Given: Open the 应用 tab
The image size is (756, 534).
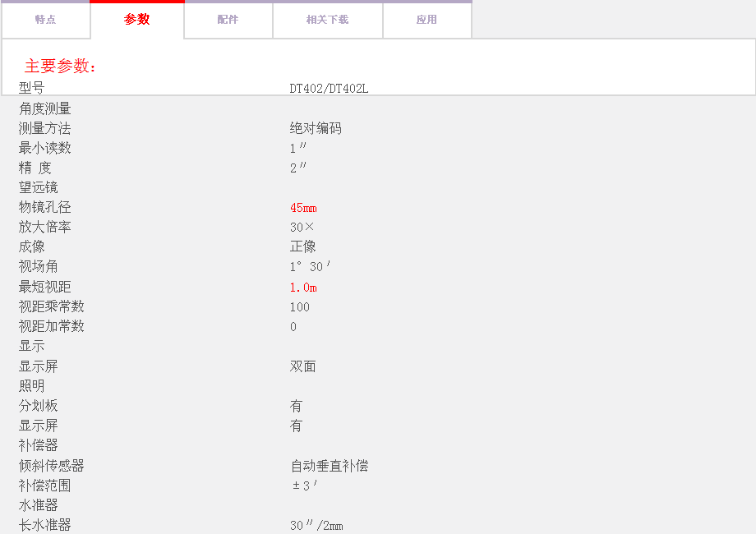Looking at the screenshot, I should pyautogui.click(x=427, y=20).
